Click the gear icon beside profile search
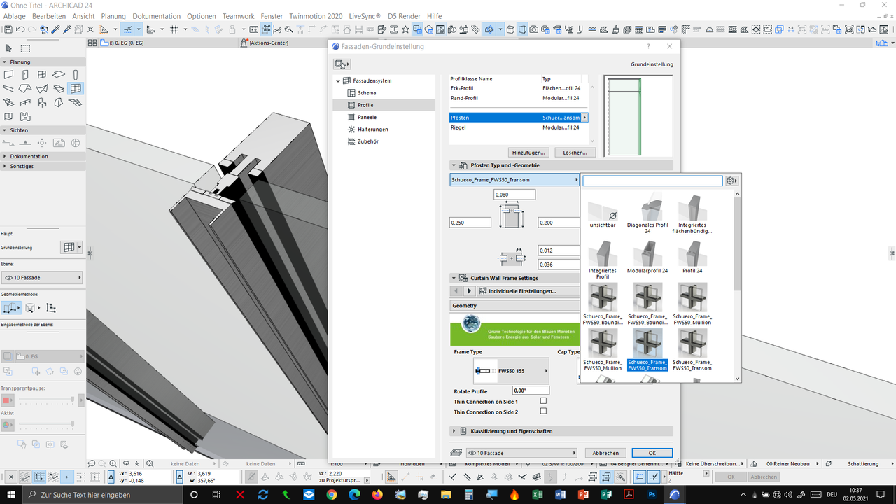The image size is (896, 504). tap(731, 181)
